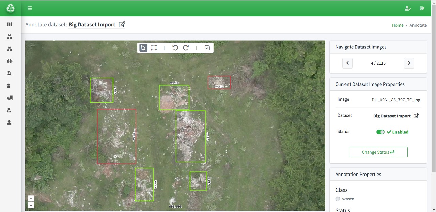Click the logout icon in header
This screenshot has width=436, height=212.
click(422, 8)
